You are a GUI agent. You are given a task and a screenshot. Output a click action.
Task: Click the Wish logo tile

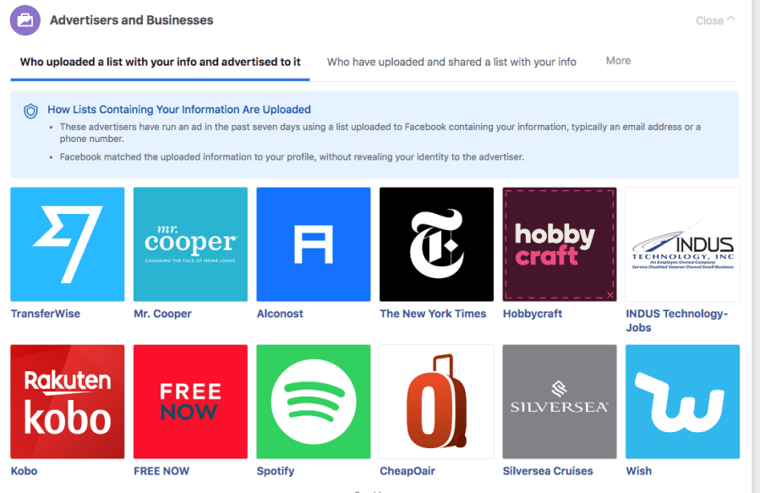tap(682, 402)
